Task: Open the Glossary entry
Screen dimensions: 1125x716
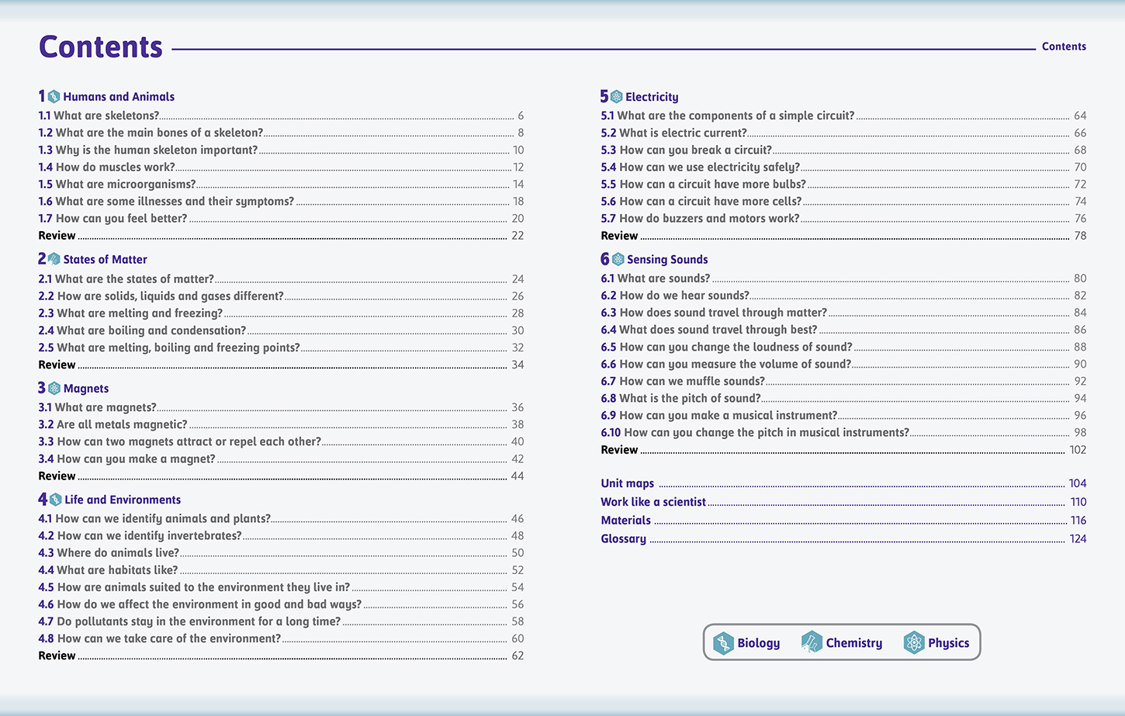Action: click(x=843, y=539)
